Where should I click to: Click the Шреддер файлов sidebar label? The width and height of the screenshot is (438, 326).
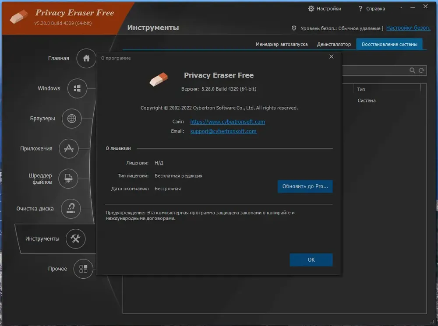pyautogui.click(x=40, y=179)
